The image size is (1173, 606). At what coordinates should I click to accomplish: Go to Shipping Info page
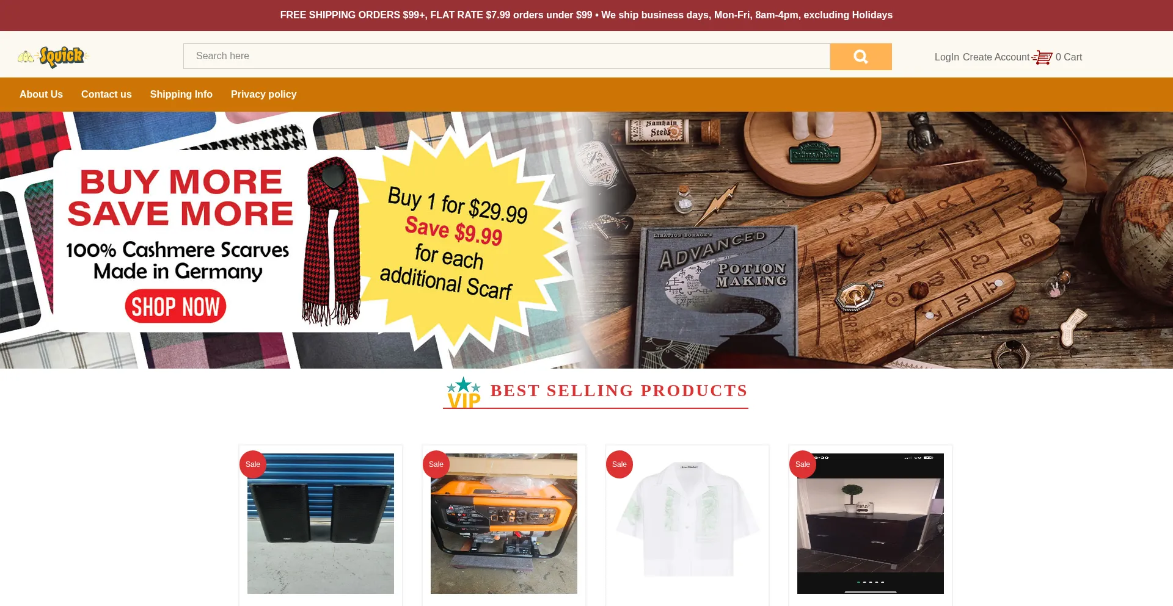181,95
